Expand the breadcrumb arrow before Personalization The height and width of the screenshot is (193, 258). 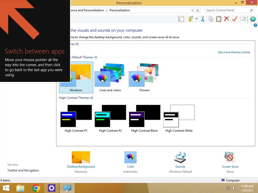coord(107,10)
